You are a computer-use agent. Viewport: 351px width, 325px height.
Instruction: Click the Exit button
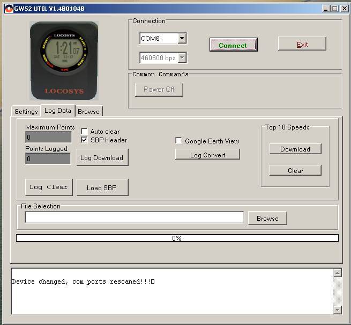click(x=302, y=44)
